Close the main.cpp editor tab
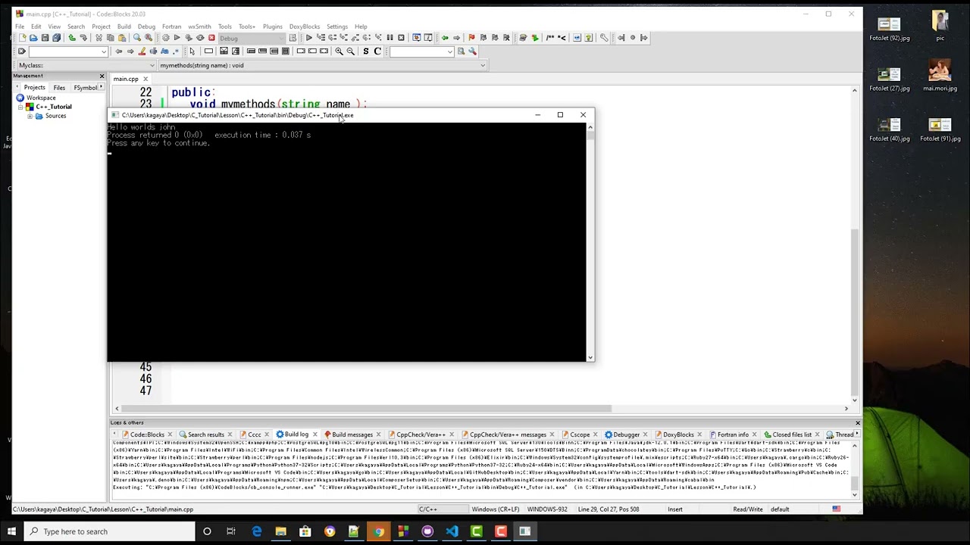 click(x=145, y=79)
